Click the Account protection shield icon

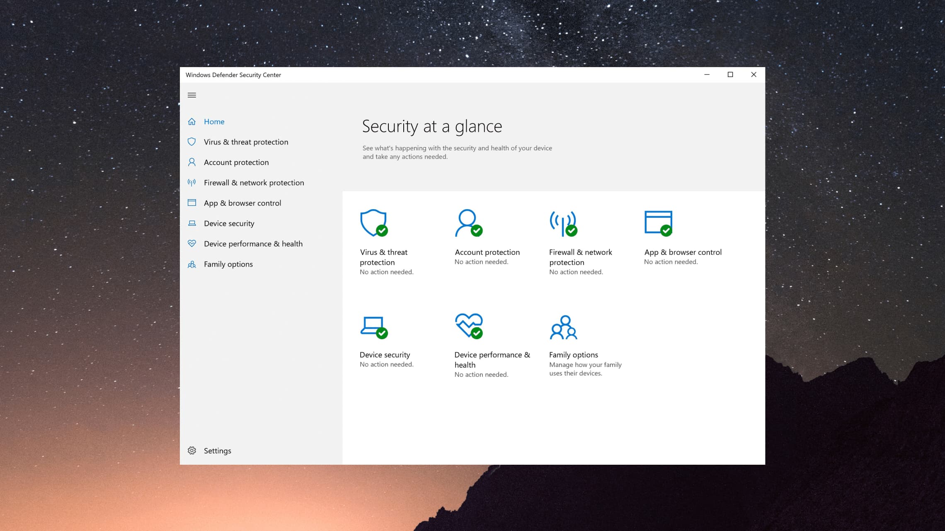tap(468, 222)
